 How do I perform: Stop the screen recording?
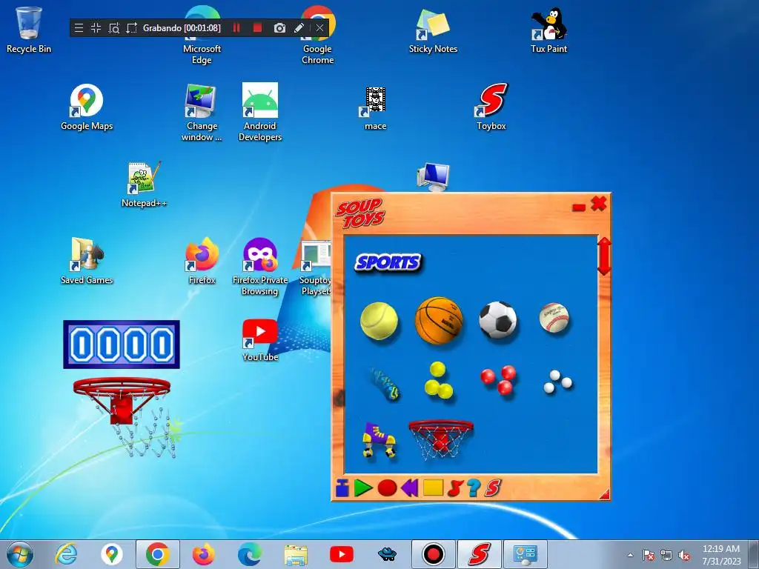(257, 28)
